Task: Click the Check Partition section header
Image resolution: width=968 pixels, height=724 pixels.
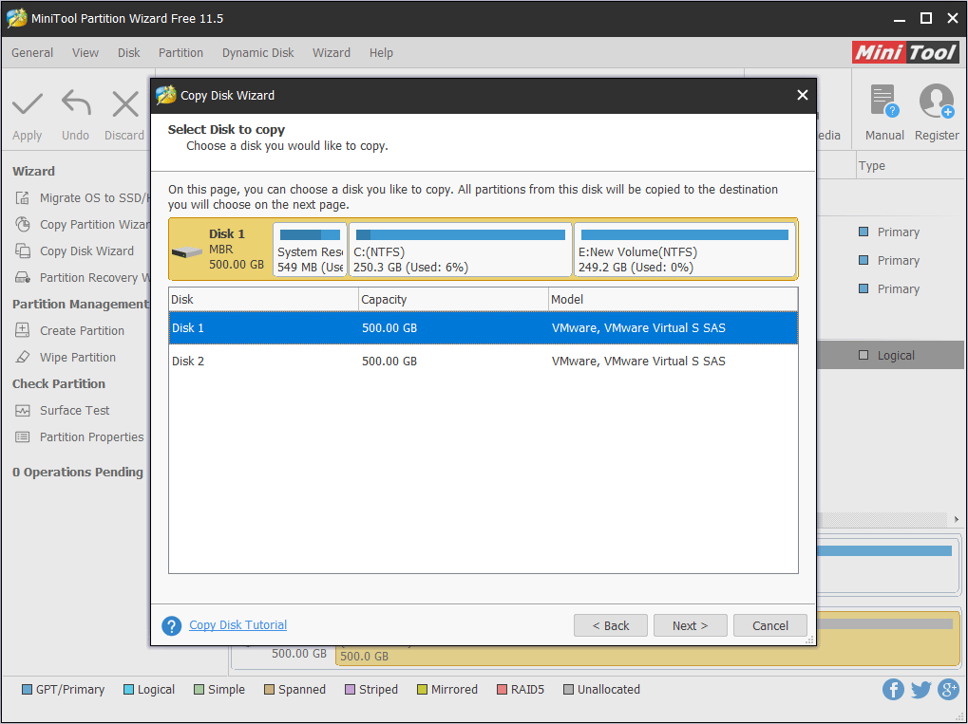Action: pyautogui.click(x=59, y=383)
